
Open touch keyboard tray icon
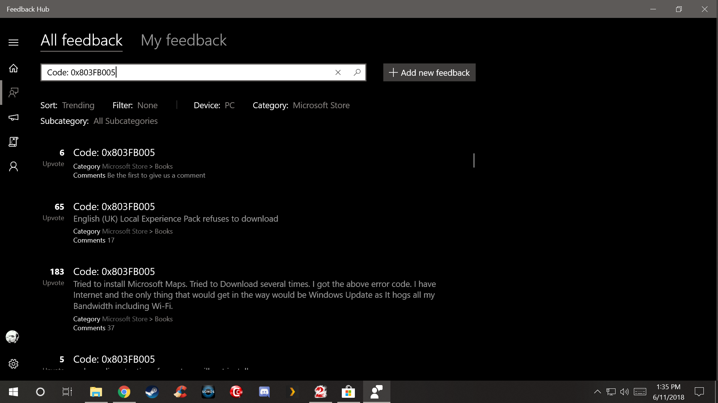click(x=640, y=392)
